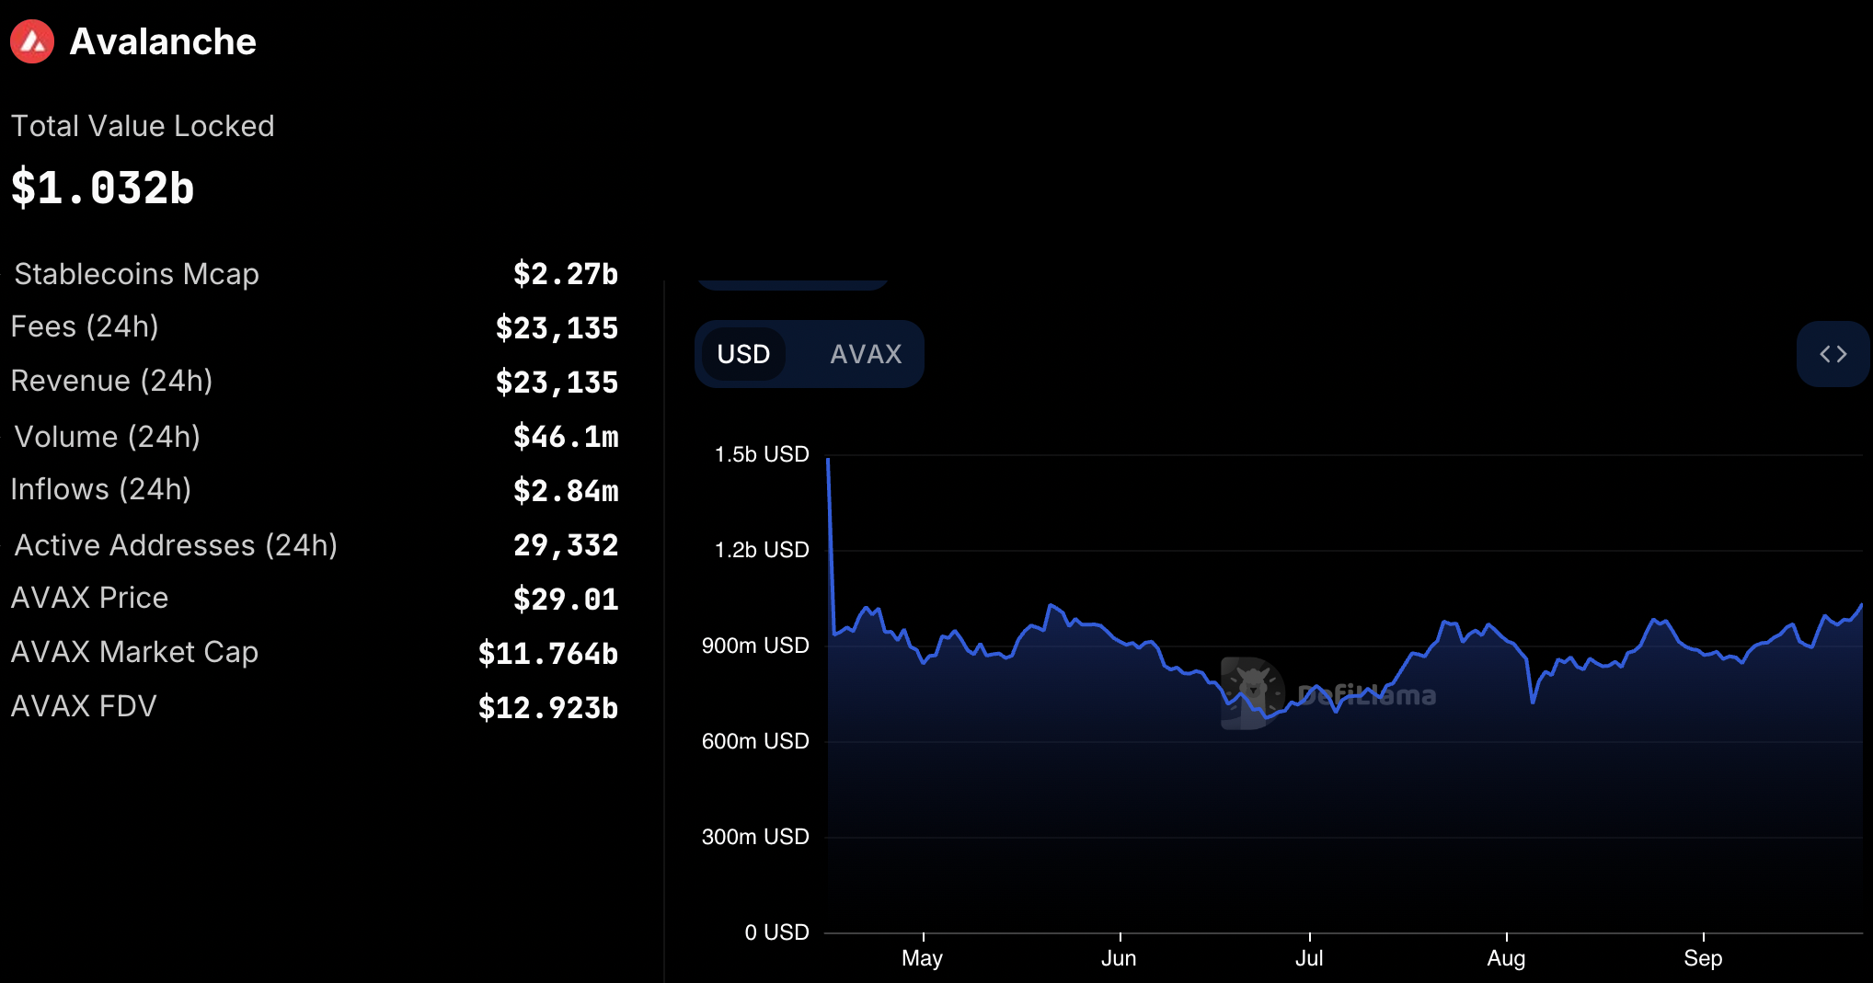1873x983 pixels.
Task: Switch chart denomination to AVAX
Action: pyautogui.click(x=866, y=354)
